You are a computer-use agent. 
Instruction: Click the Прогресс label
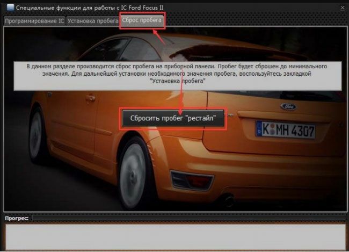click(x=17, y=218)
